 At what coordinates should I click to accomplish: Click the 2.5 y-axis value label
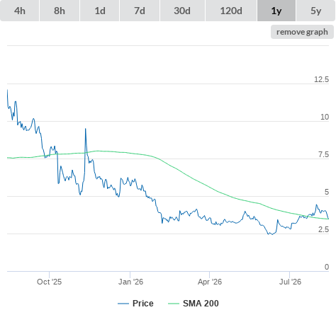point(323,229)
